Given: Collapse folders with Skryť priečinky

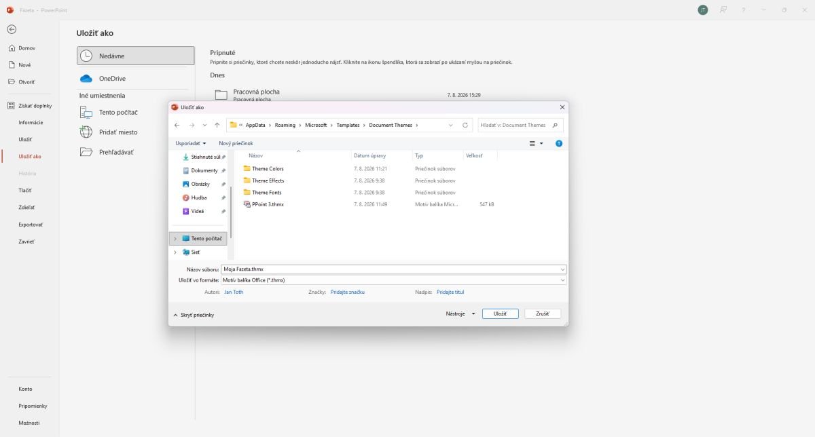Looking at the screenshot, I should click(194, 315).
